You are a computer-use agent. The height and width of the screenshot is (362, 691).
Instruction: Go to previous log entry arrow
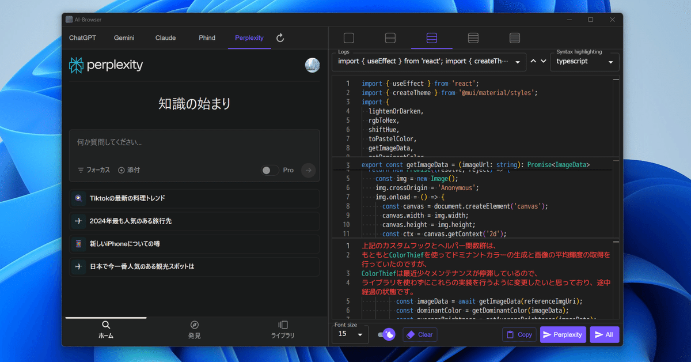[533, 61]
